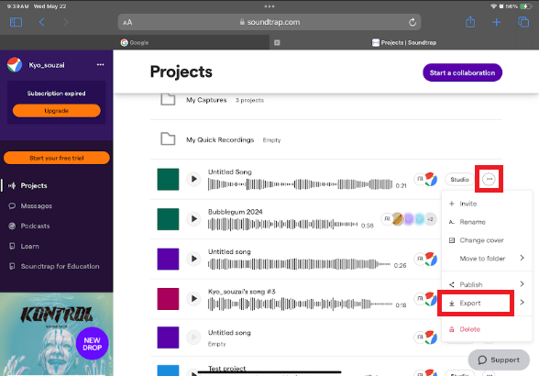Expand the Move to folder submenu
Screen dimensions: 539x376
pos(522,258)
